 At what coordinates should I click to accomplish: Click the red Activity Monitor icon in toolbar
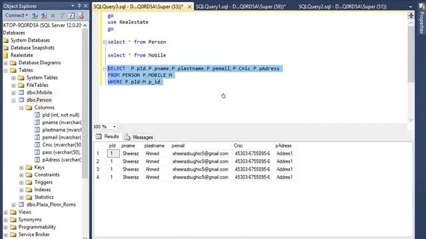(81, 16)
